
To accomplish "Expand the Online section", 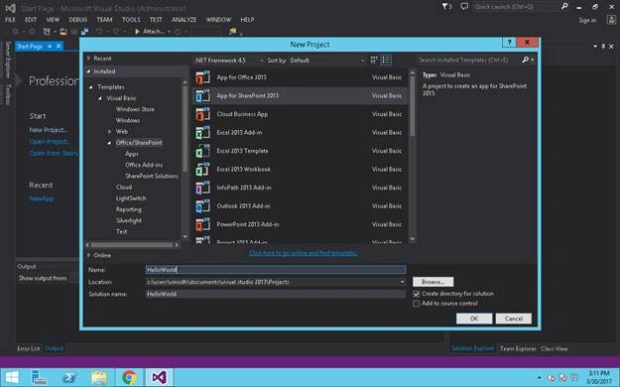I will pos(89,255).
